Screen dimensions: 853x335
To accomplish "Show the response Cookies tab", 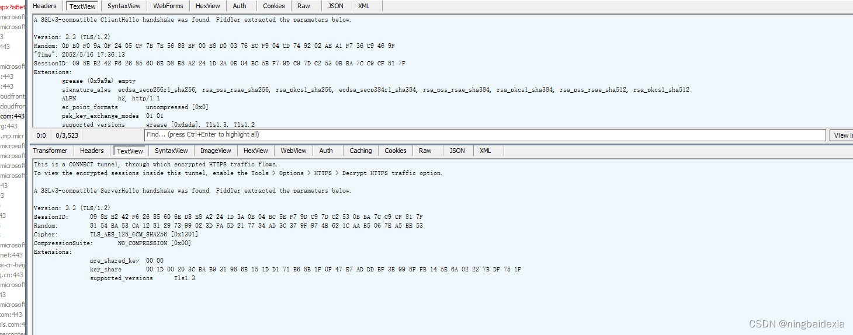I will [x=396, y=151].
